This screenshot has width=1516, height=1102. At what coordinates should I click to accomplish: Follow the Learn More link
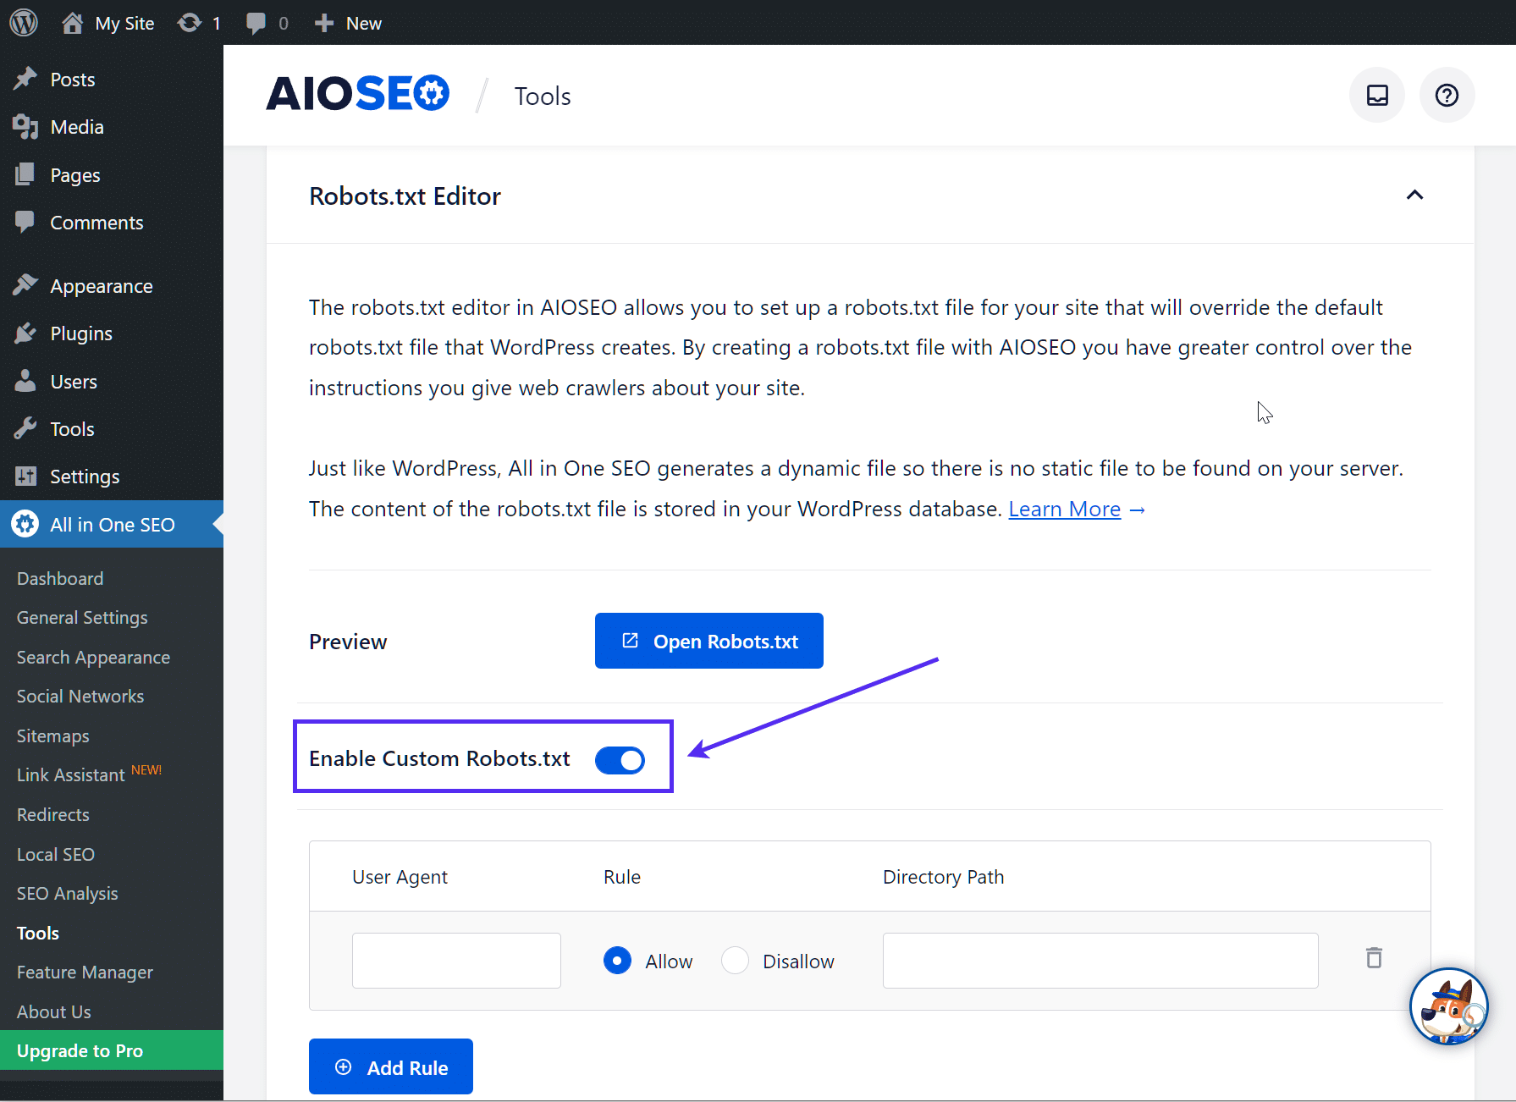point(1064,509)
